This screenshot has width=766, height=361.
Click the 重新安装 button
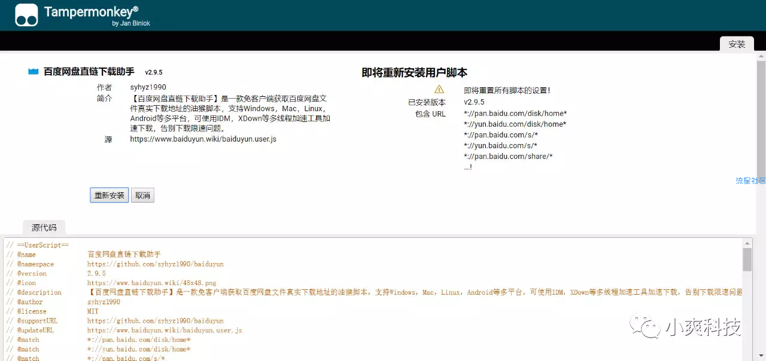[x=110, y=195]
